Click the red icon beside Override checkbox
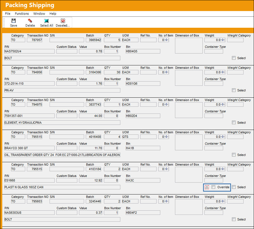The height and width of the screenshot is (229, 254). tap(207, 187)
